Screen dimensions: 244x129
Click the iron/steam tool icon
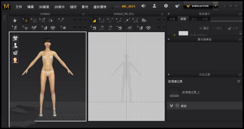coord(129,28)
